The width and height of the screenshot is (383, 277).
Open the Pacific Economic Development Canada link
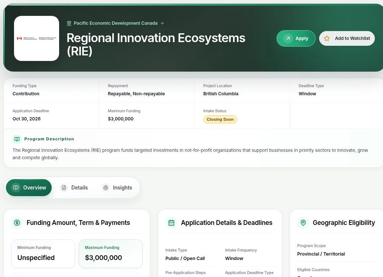(116, 23)
